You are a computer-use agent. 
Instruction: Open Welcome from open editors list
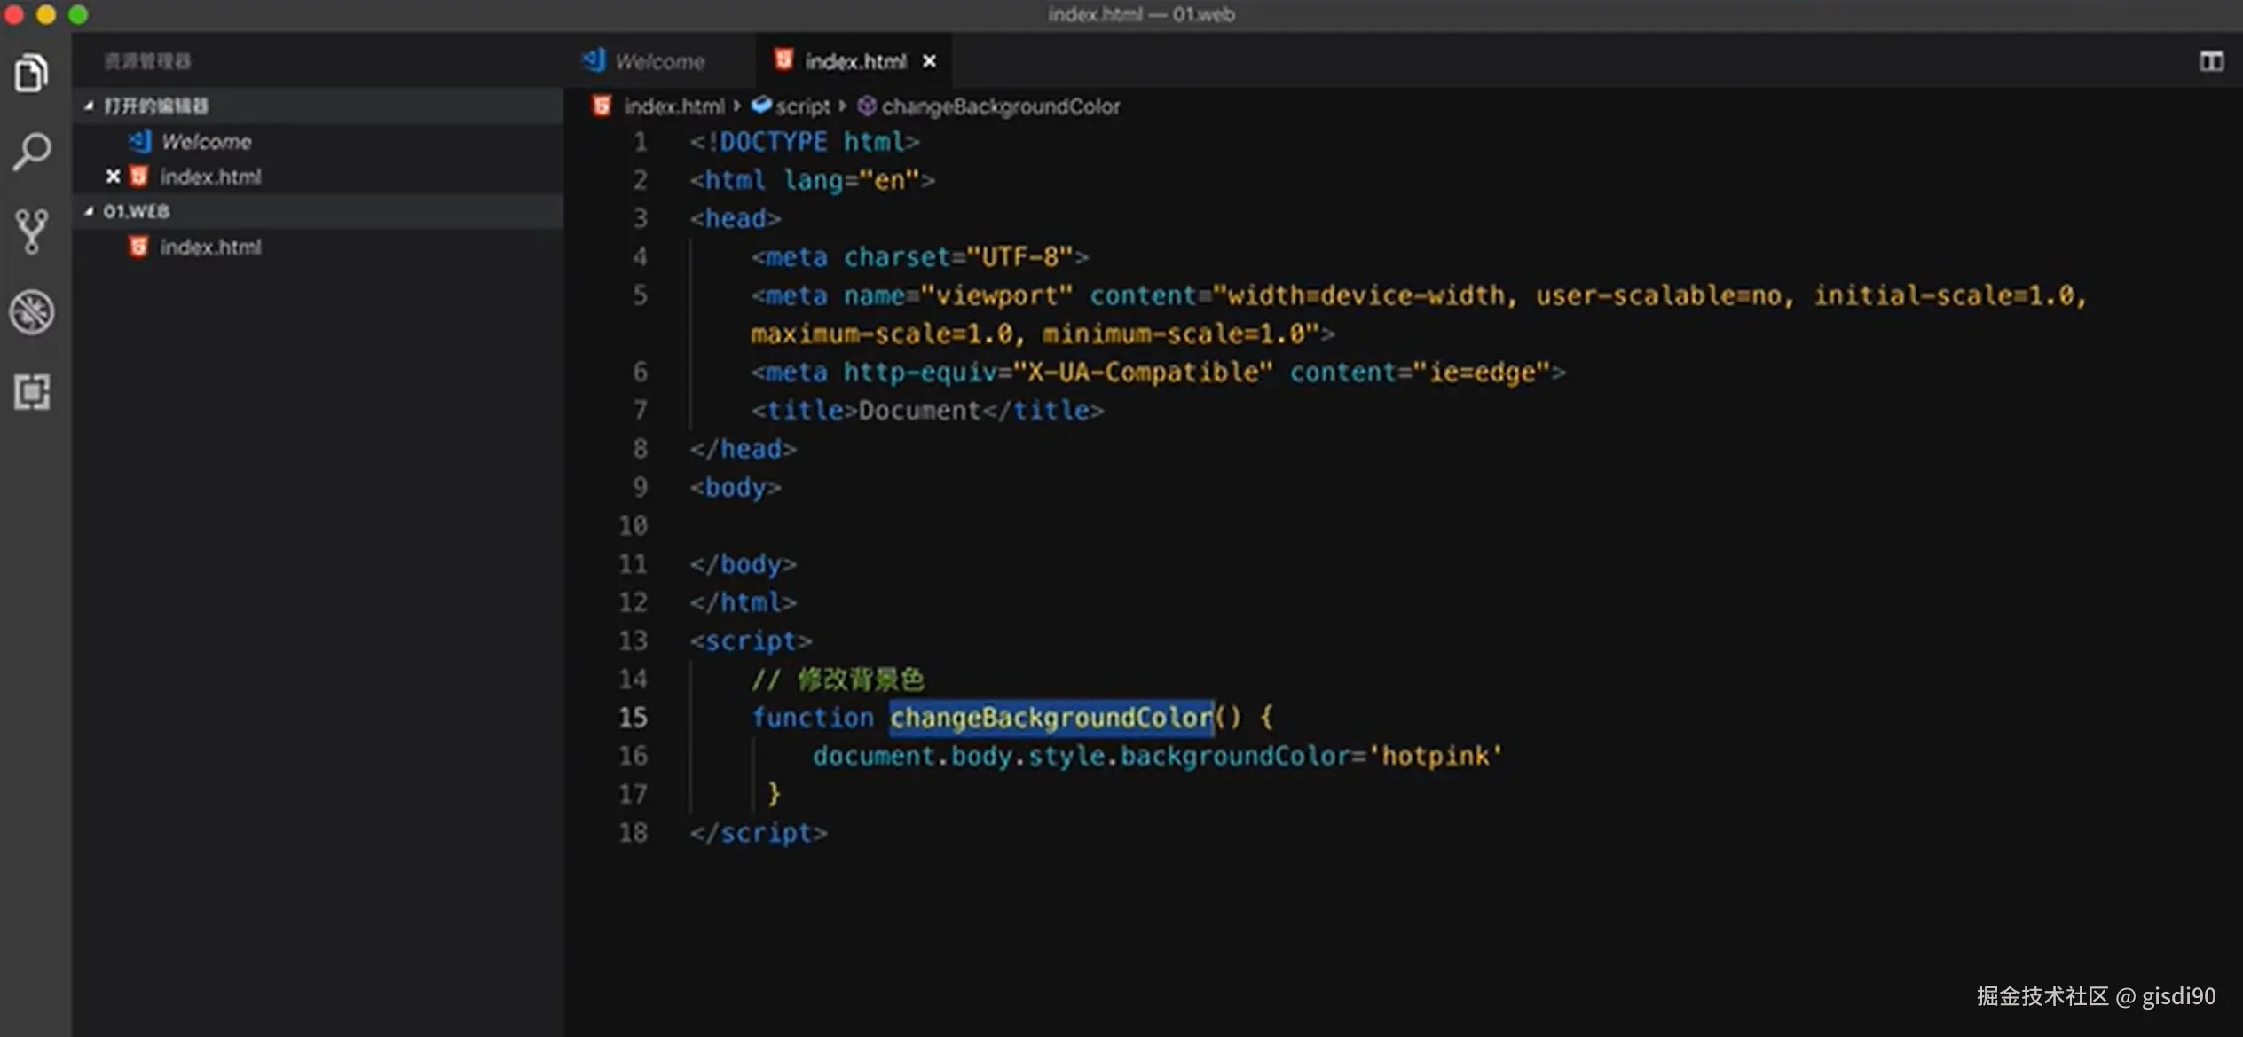coord(206,141)
